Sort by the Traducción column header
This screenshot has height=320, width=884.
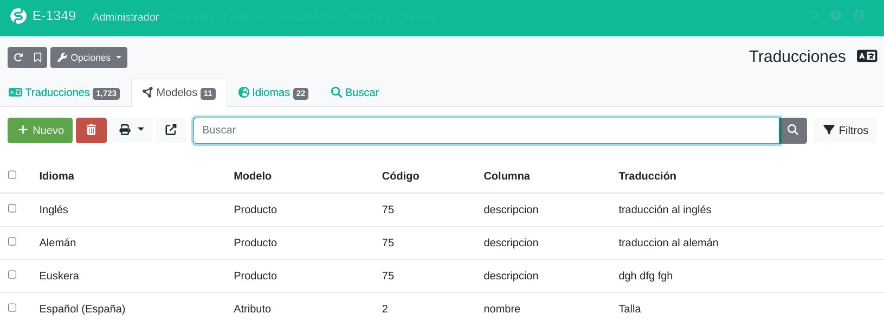click(x=647, y=176)
